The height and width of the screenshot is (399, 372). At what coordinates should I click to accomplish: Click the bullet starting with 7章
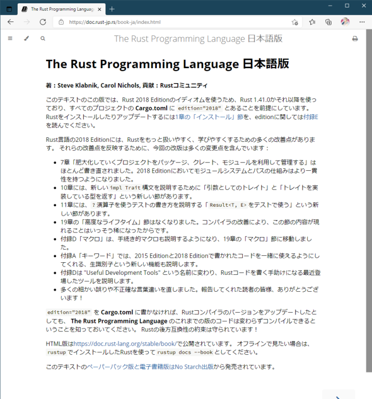[189, 171]
